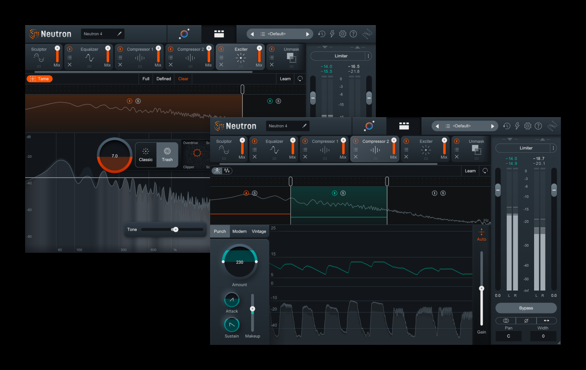Open Limiter options menu in the back window

pos(368,56)
